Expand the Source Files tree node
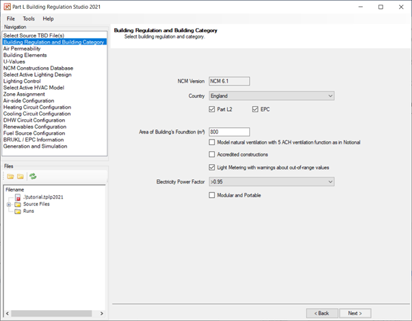 [x=9, y=205]
